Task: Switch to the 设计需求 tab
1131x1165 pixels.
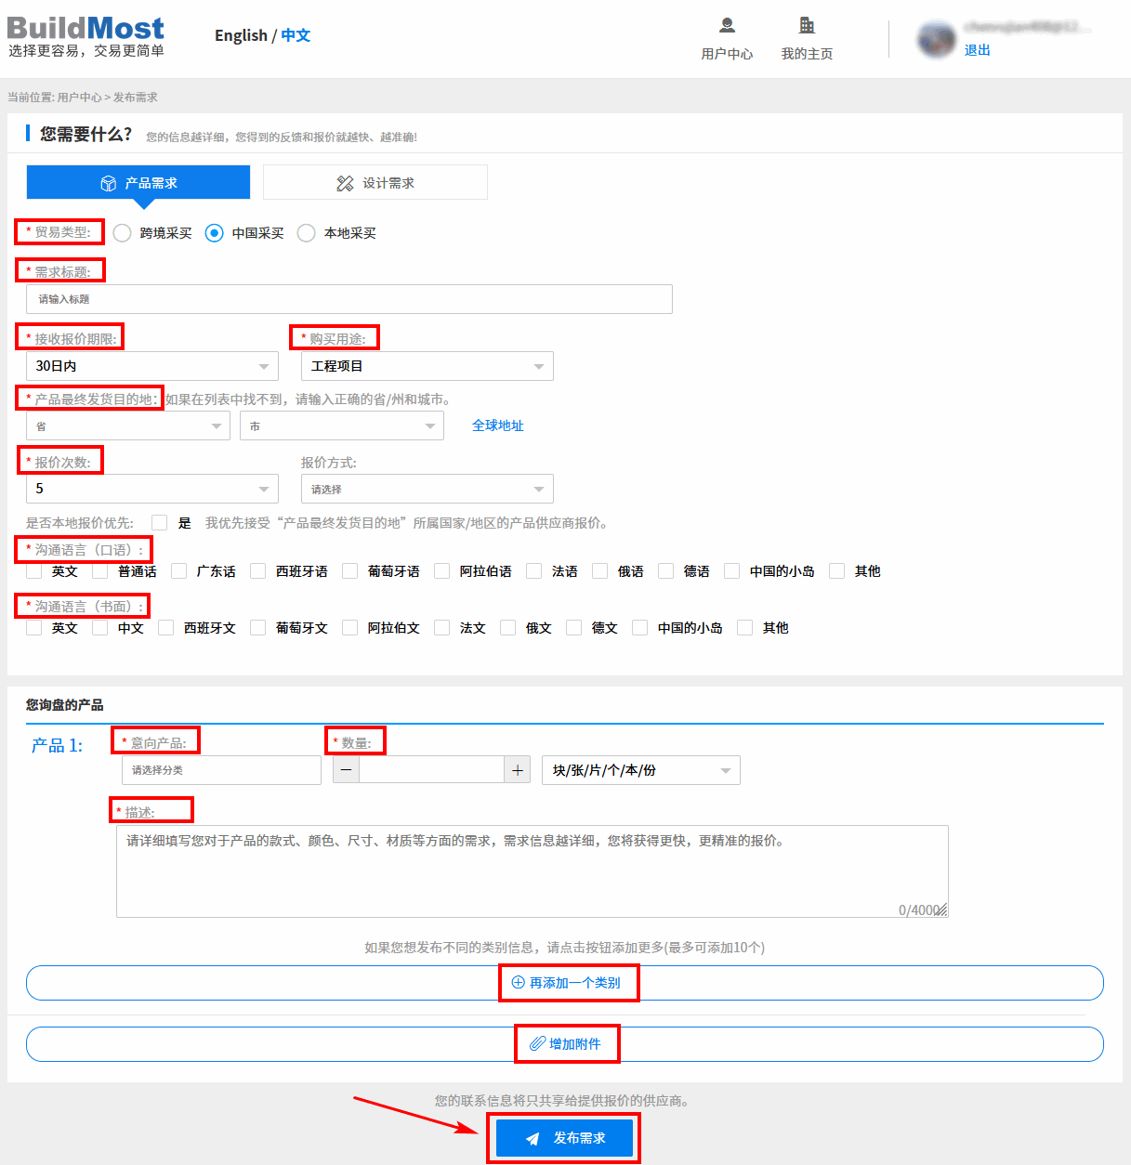Action: (x=375, y=183)
